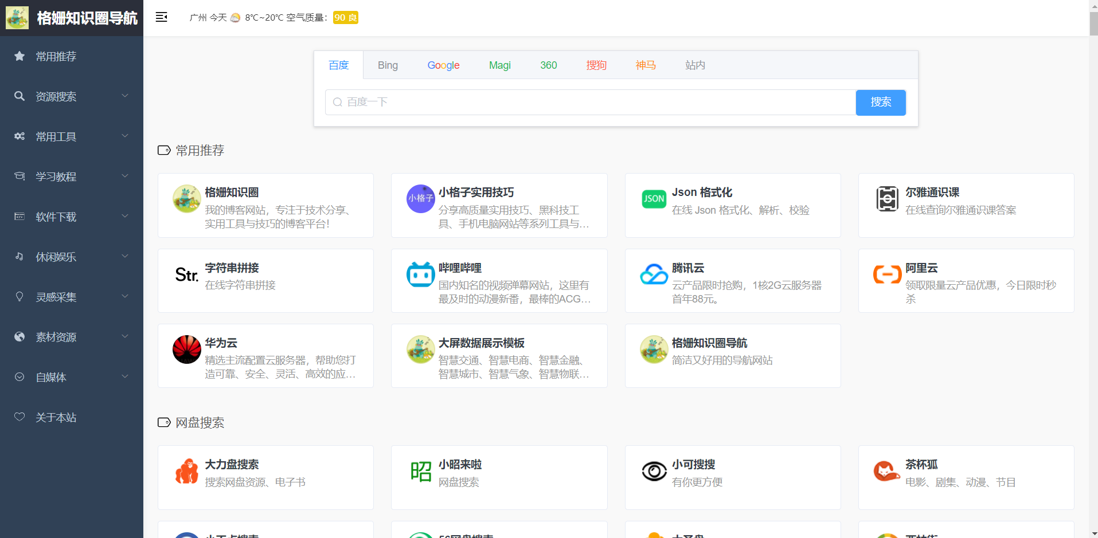1098x538 pixels.
Task: Click the Str. 字符串拼接 icon
Action: tap(187, 274)
